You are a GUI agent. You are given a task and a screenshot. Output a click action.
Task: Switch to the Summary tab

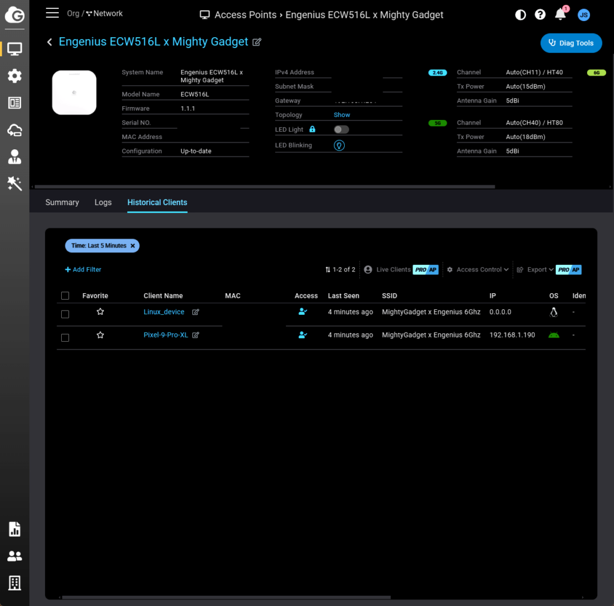pyautogui.click(x=62, y=203)
